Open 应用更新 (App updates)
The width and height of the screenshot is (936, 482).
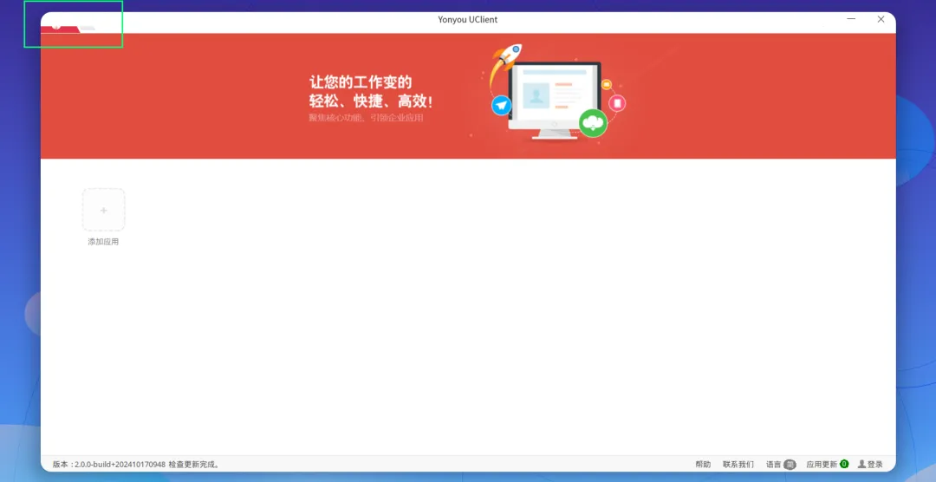coord(822,464)
